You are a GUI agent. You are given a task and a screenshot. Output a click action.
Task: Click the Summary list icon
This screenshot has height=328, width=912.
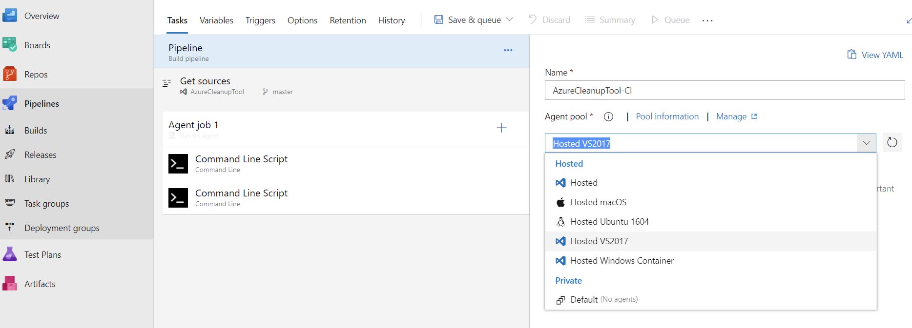[x=590, y=20]
